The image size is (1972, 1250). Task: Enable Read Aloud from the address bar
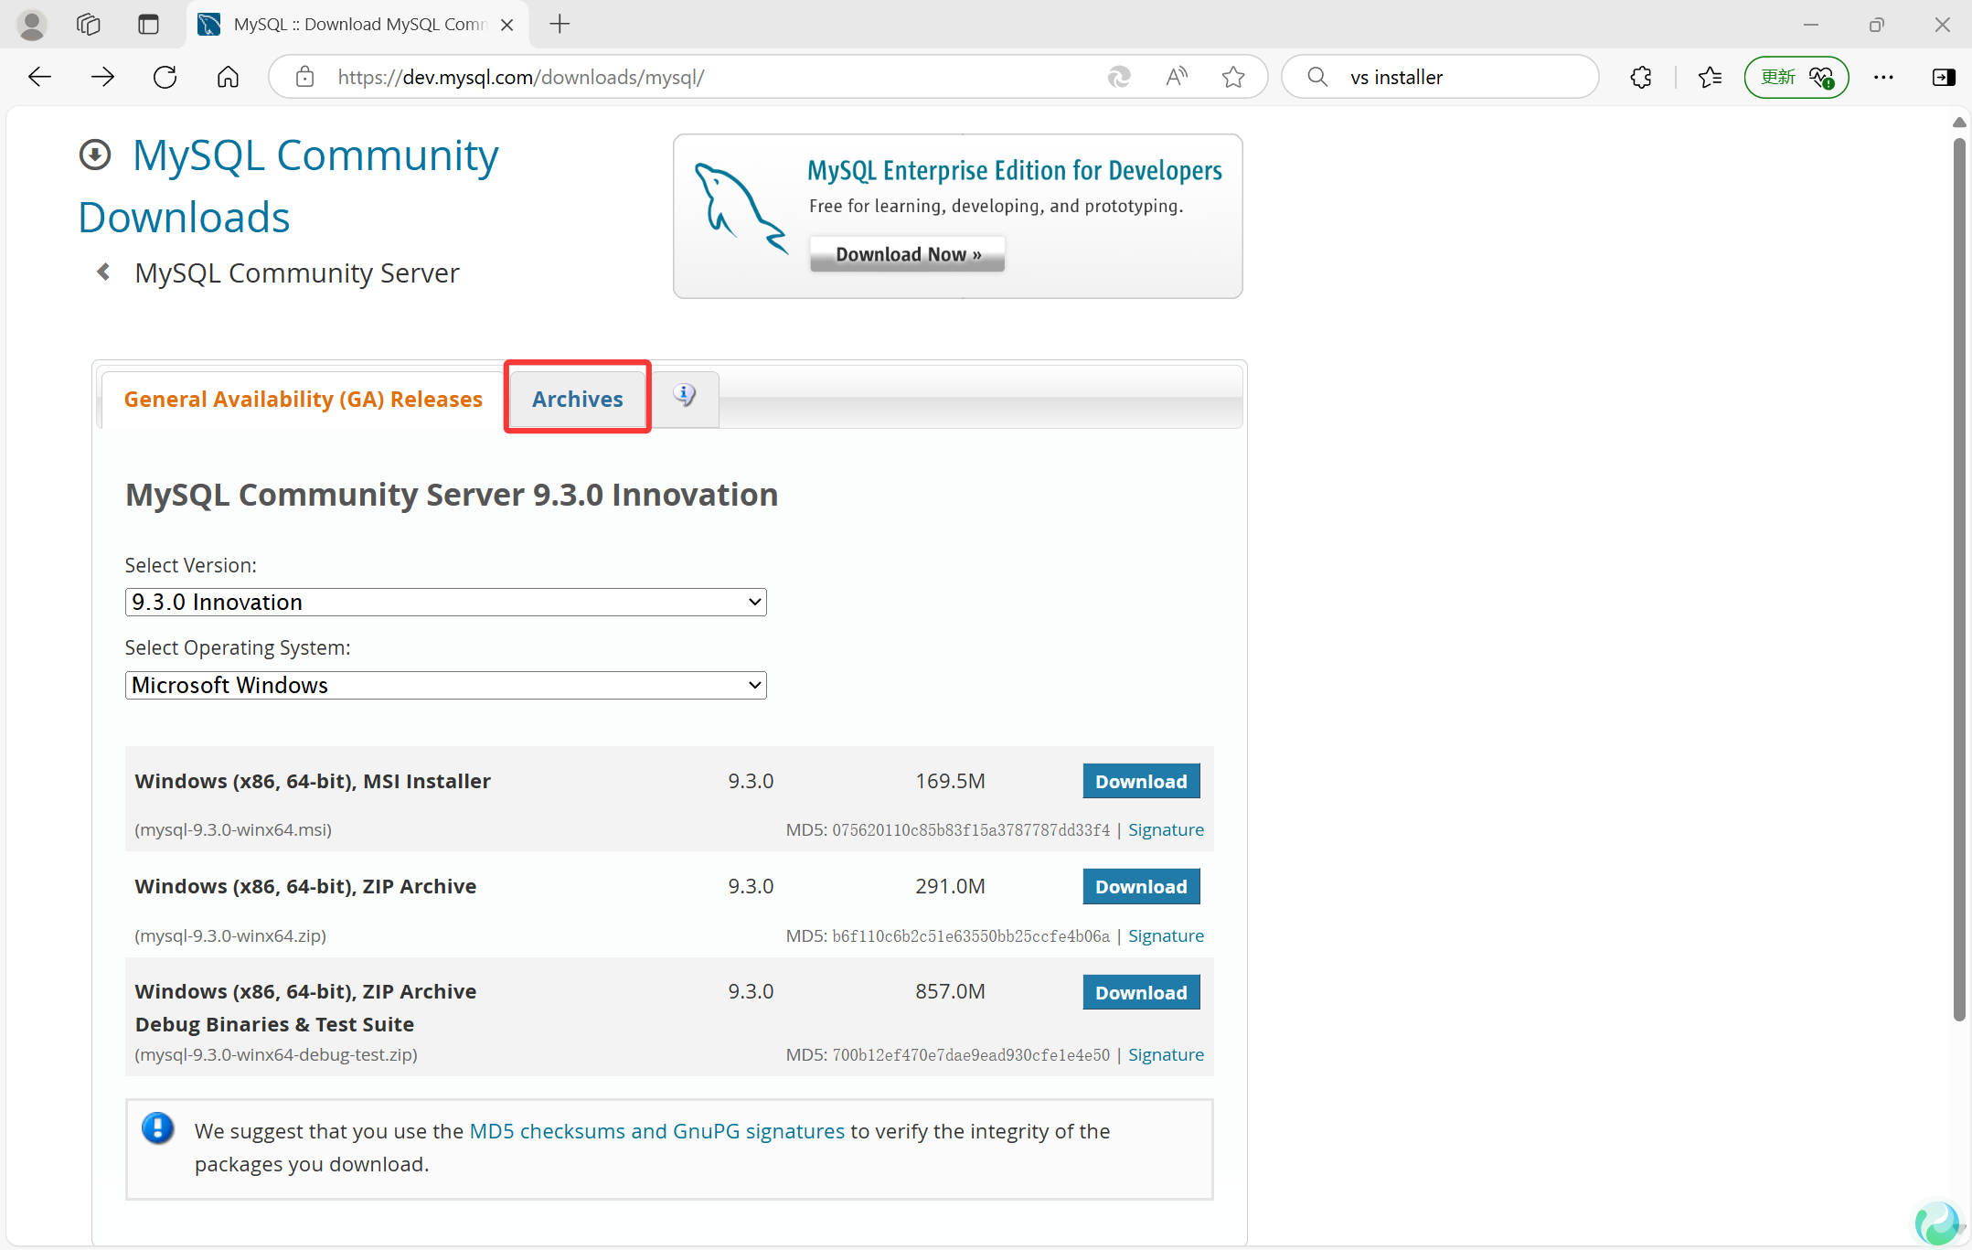[1177, 77]
